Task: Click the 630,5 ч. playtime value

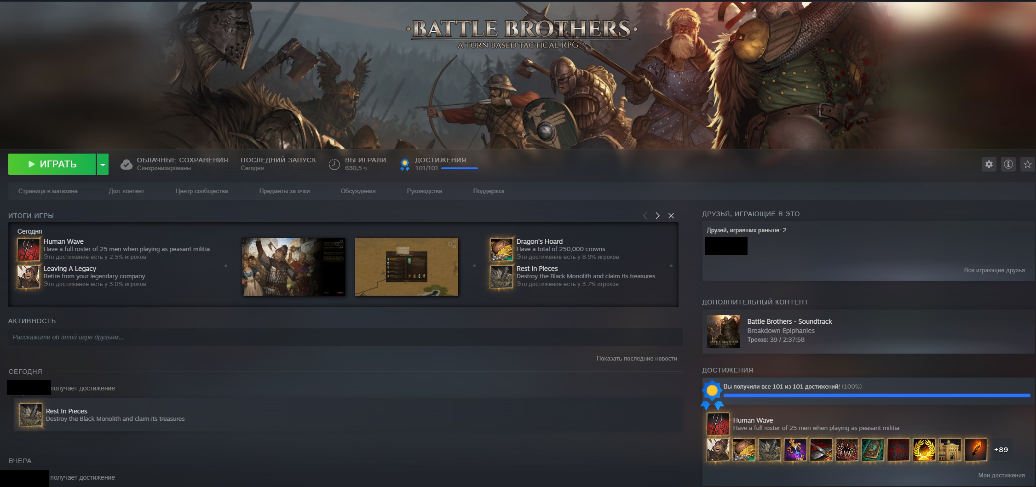Action: 357,168
